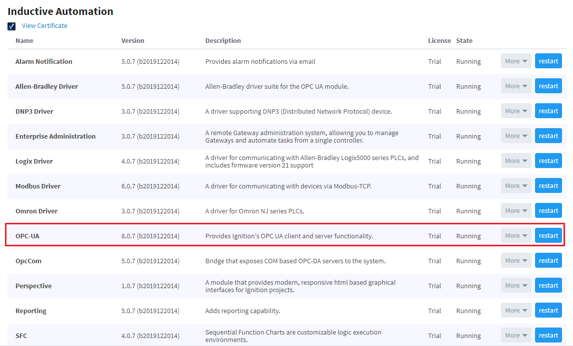Image resolution: width=573 pixels, height=346 pixels.
Task: Click Modbus Driver version 6.0.7 text
Action: click(150, 186)
